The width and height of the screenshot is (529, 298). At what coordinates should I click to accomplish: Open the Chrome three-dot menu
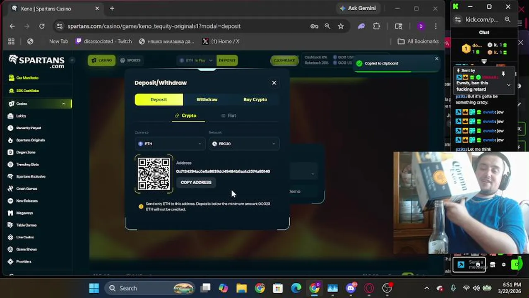pyautogui.click(x=435, y=26)
